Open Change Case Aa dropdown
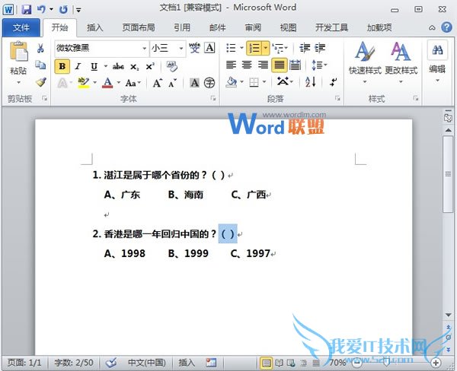Screen dimensions: 457x371 pos(133,83)
